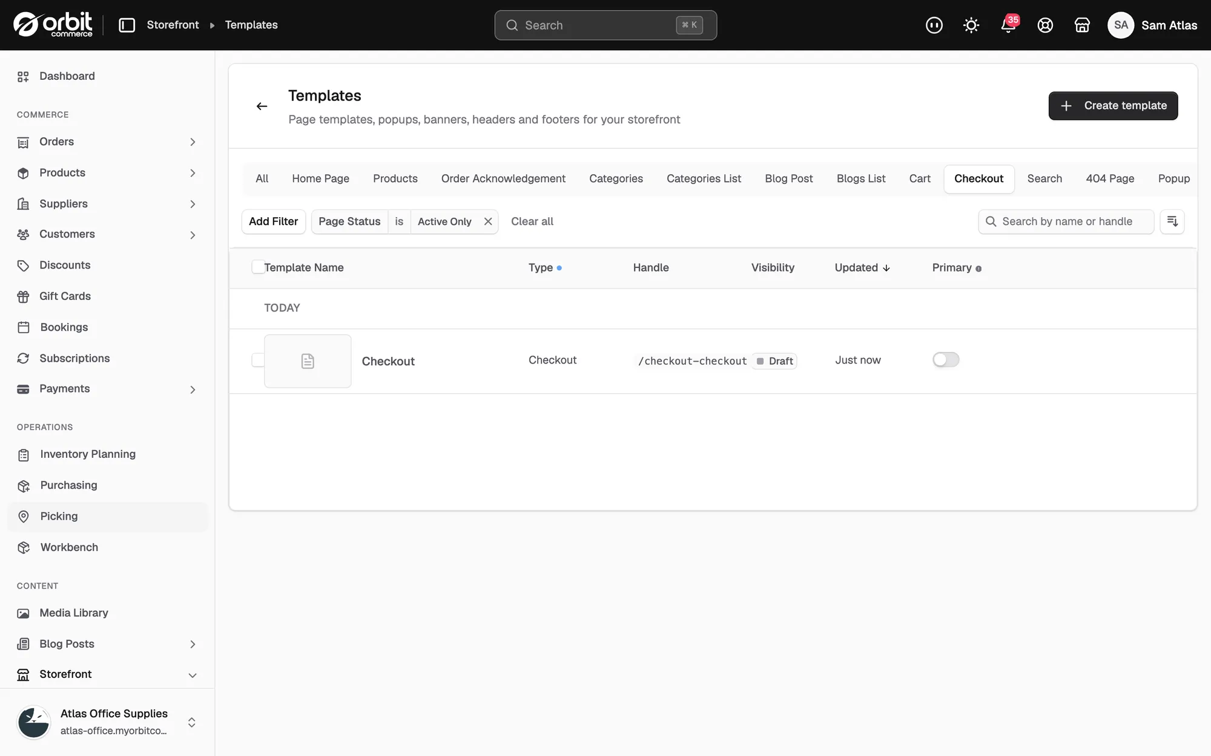Expand the Suppliers submenu

[x=193, y=204]
